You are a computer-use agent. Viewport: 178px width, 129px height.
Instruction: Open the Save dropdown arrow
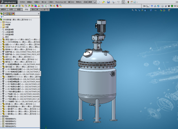[111, 2]
